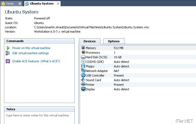
Task: Power on this virtual machine
Action: pos(31,48)
